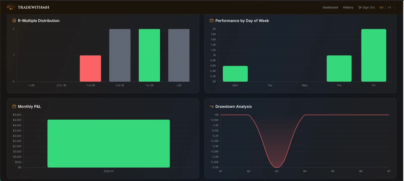Click the Monthly P&L calendar icon
404x181 pixels.
14,107
